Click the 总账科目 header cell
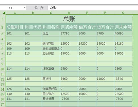Viewport: 138px width, 107px height. [x=15, y=27]
